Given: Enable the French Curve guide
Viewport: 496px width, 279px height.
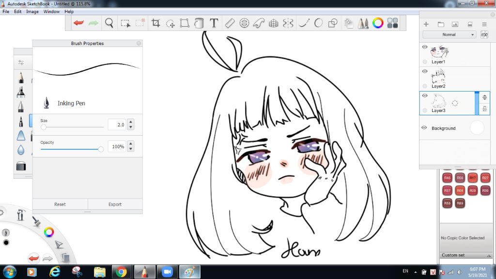Looking at the screenshot, I should [x=259, y=23].
